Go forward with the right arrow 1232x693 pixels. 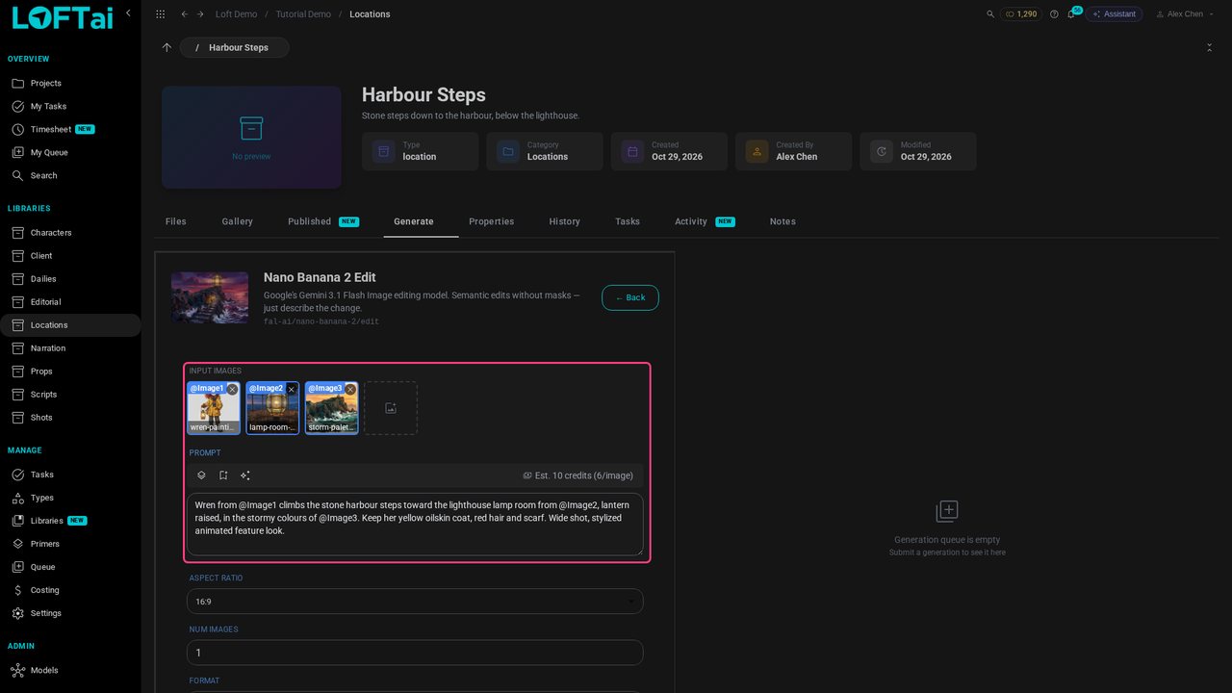pyautogui.click(x=200, y=14)
